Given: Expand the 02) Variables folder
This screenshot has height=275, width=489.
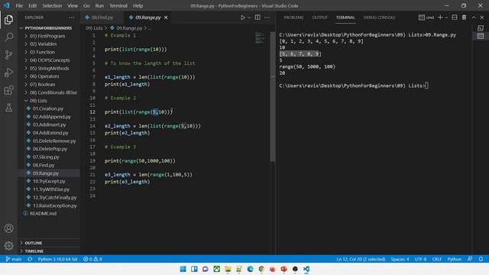Looking at the screenshot, I should [x=43, y=44].
